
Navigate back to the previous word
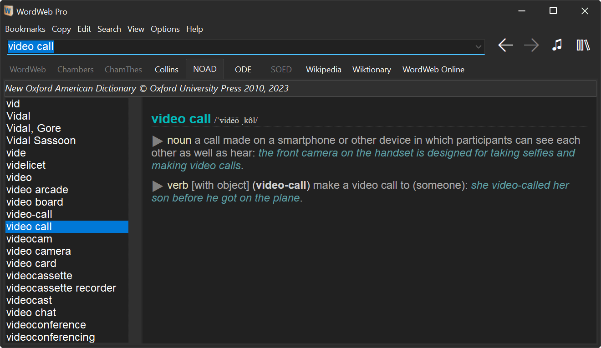click(x=505, y=45)
